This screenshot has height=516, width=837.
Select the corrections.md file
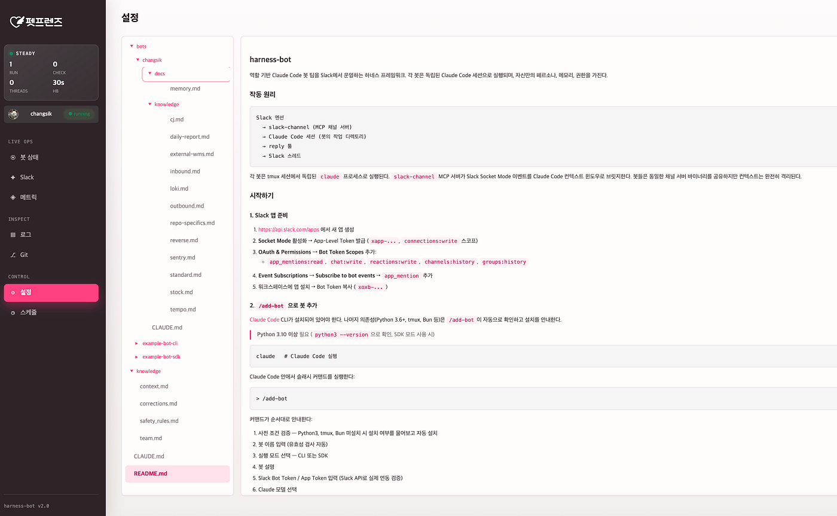pos(158,404)
